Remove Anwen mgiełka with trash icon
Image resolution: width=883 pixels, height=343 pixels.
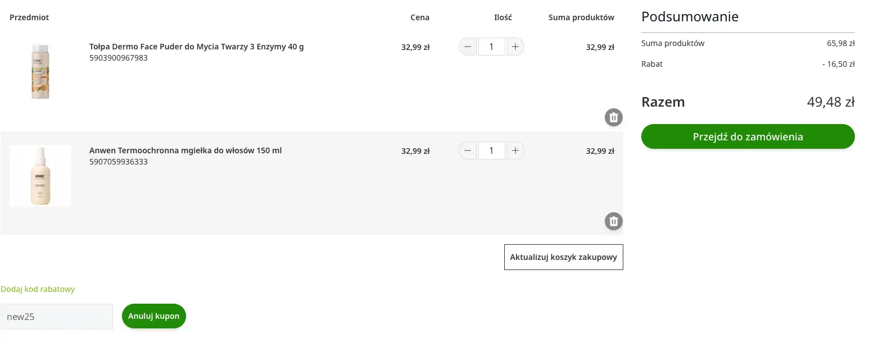(x=613, y=221)
